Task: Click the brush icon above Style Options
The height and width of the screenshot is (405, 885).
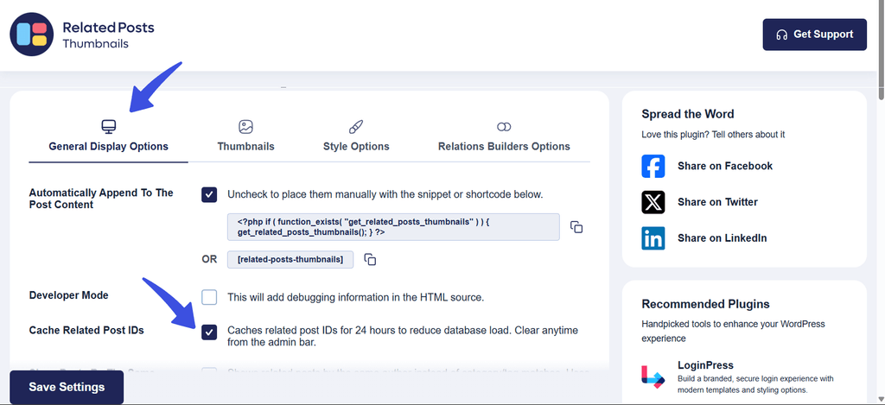Action: pyautogui.click(x=356, y=126)
